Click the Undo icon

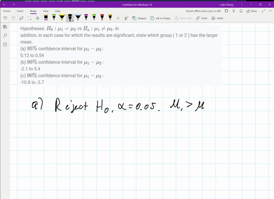coord(5,18)
